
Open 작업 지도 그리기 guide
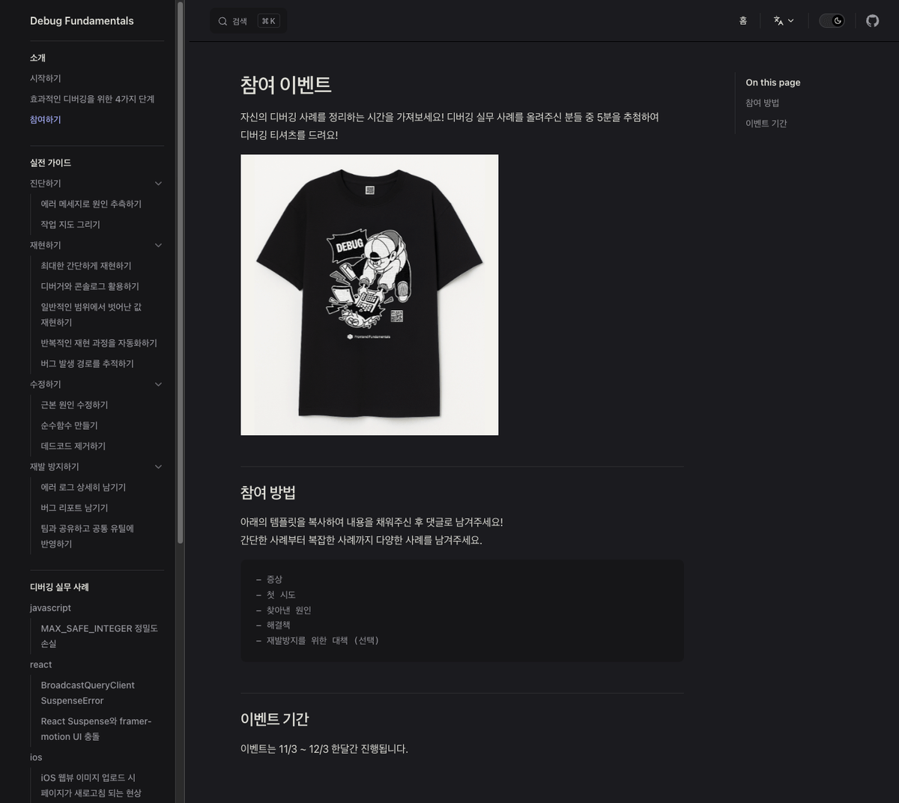tap(70, 225)
